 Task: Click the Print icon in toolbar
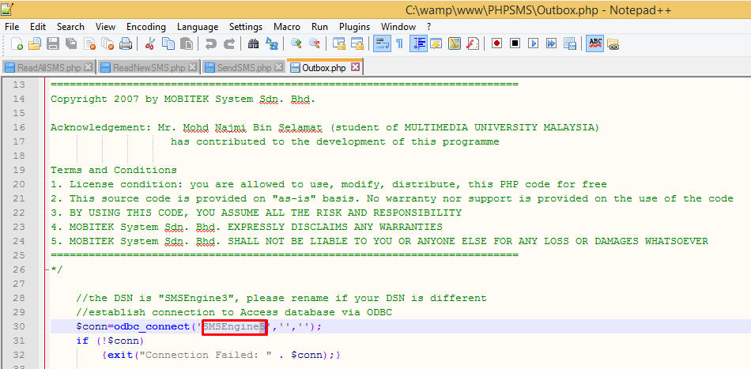pos(126,43)
